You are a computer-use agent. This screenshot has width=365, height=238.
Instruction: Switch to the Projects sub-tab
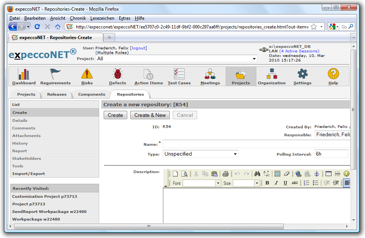pyautogui.click(x=26, y=94)
